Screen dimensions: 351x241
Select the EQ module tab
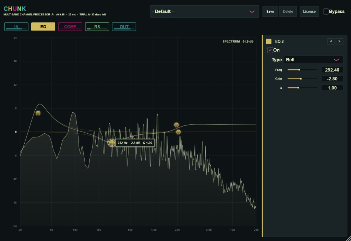[43, 27]
